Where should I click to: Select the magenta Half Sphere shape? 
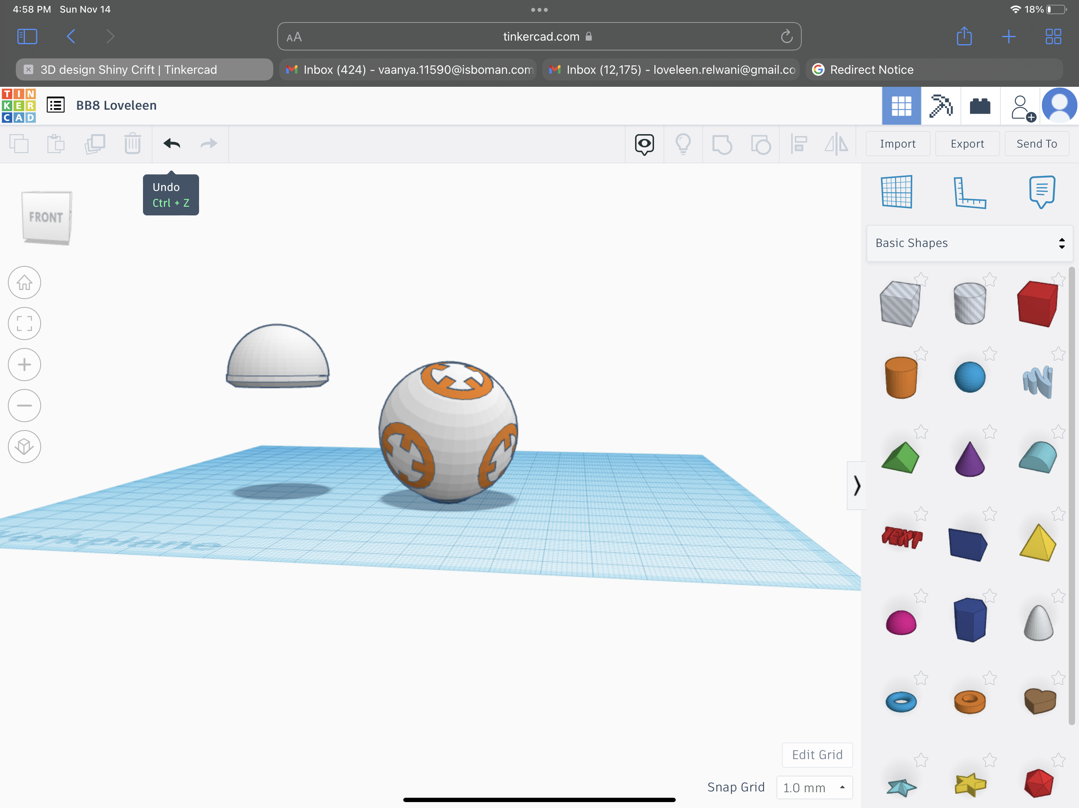900,622
